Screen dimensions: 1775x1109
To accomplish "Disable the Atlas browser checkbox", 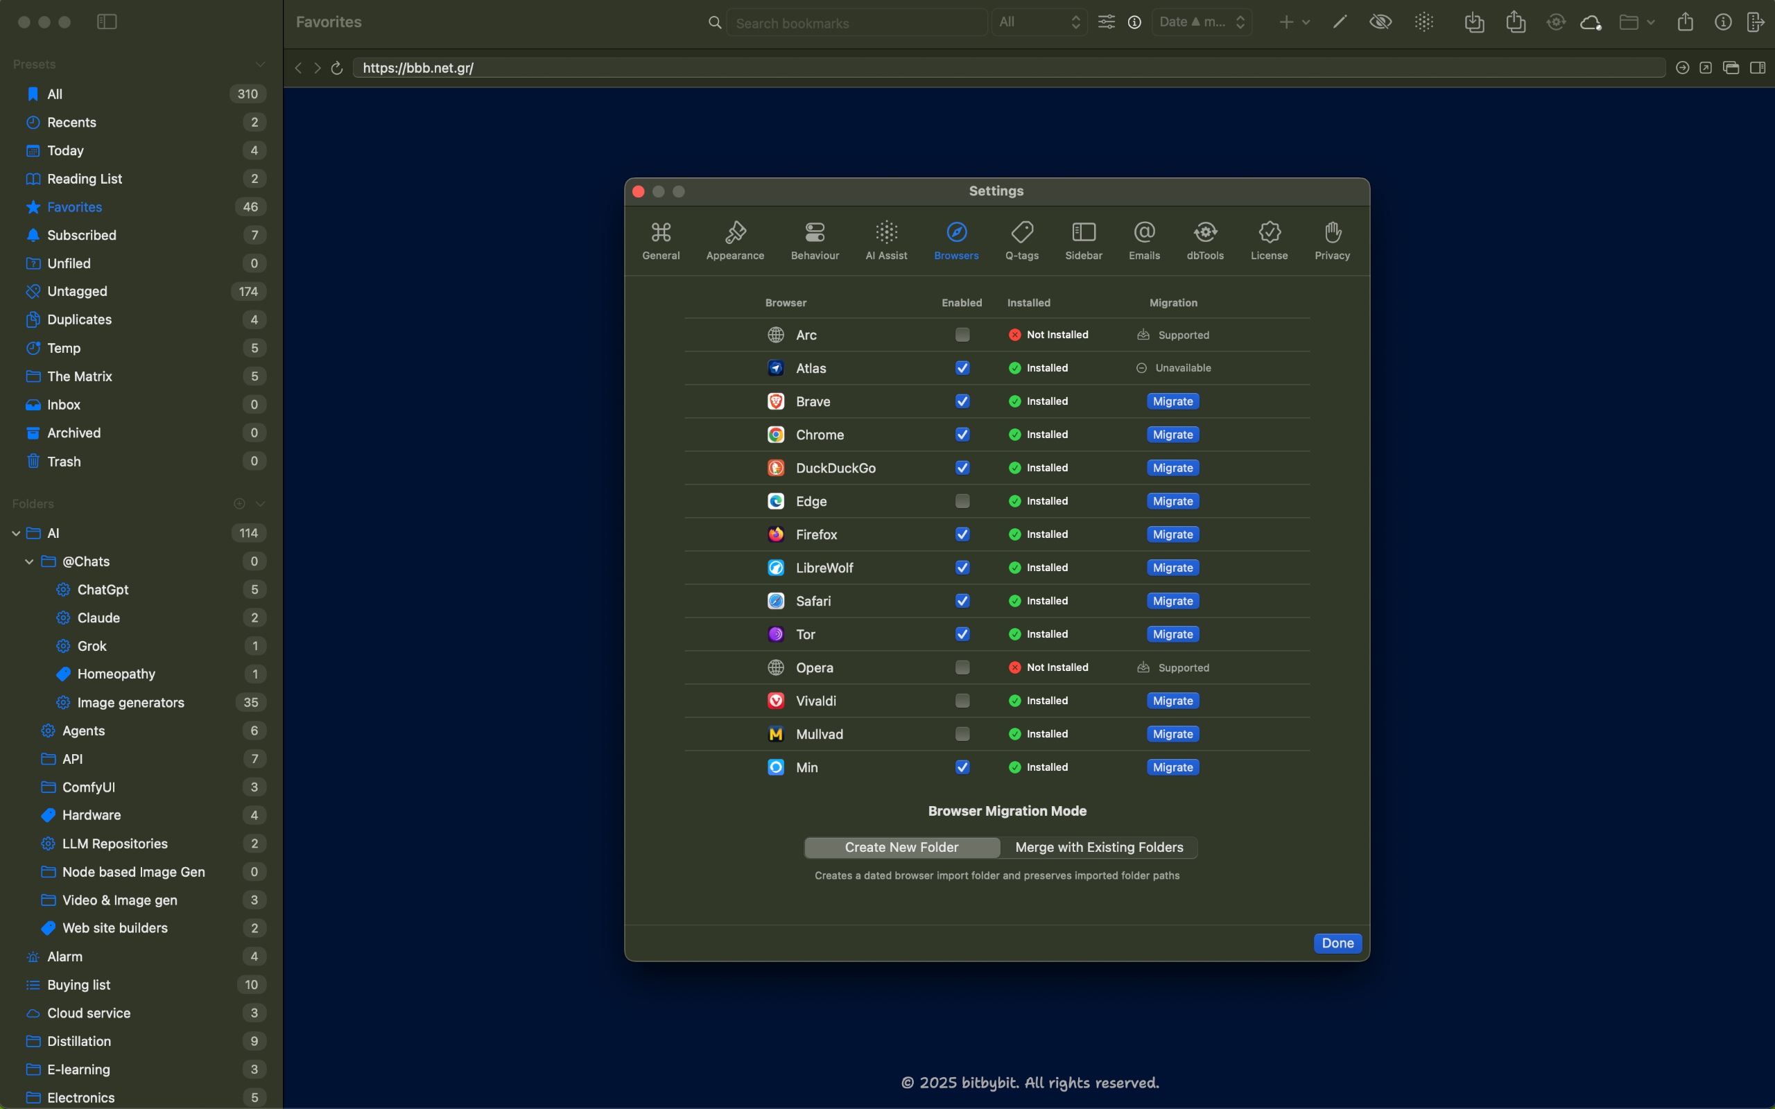I will 962,367.
